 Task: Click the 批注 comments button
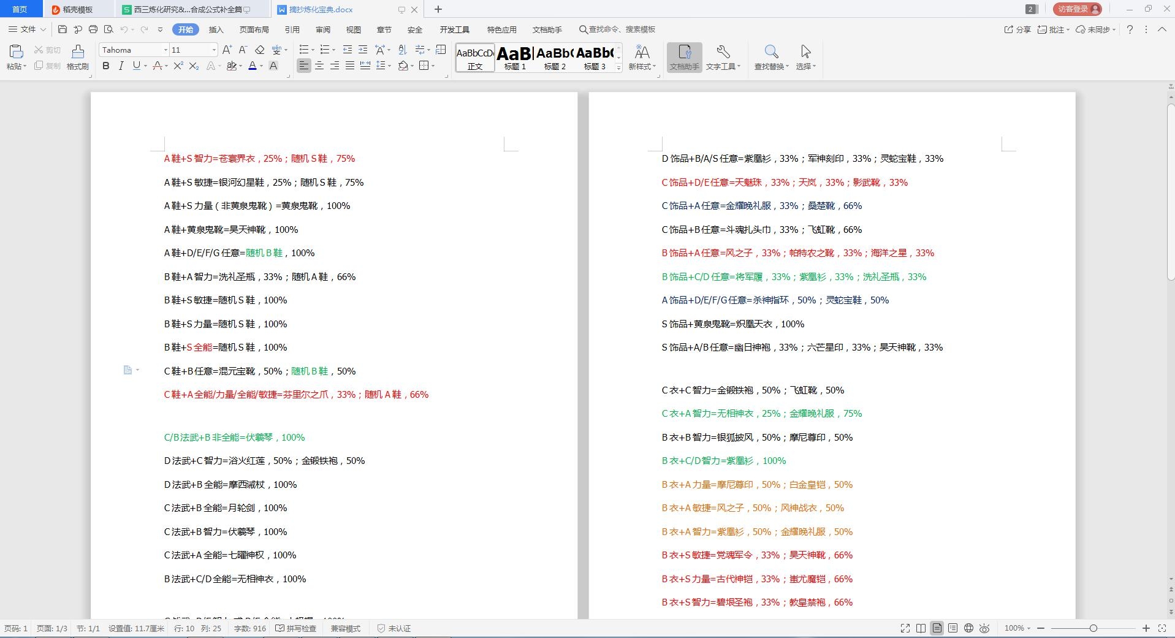1053,29
